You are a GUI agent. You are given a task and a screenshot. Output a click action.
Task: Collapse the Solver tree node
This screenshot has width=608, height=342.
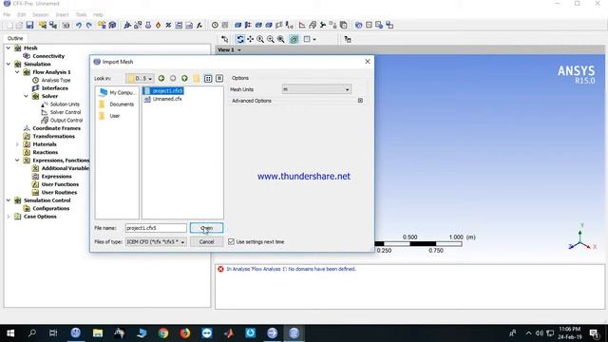pyautogui.click(x=26, y=96)
